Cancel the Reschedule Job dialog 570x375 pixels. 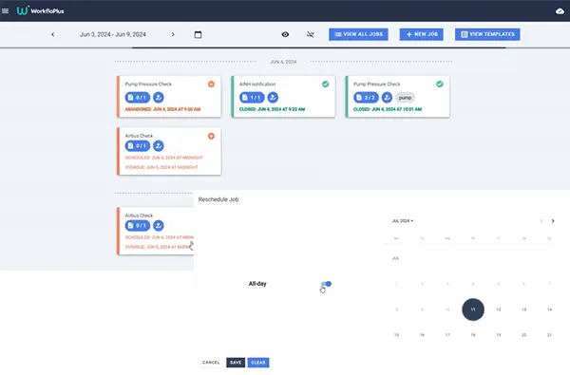point(211,363)
